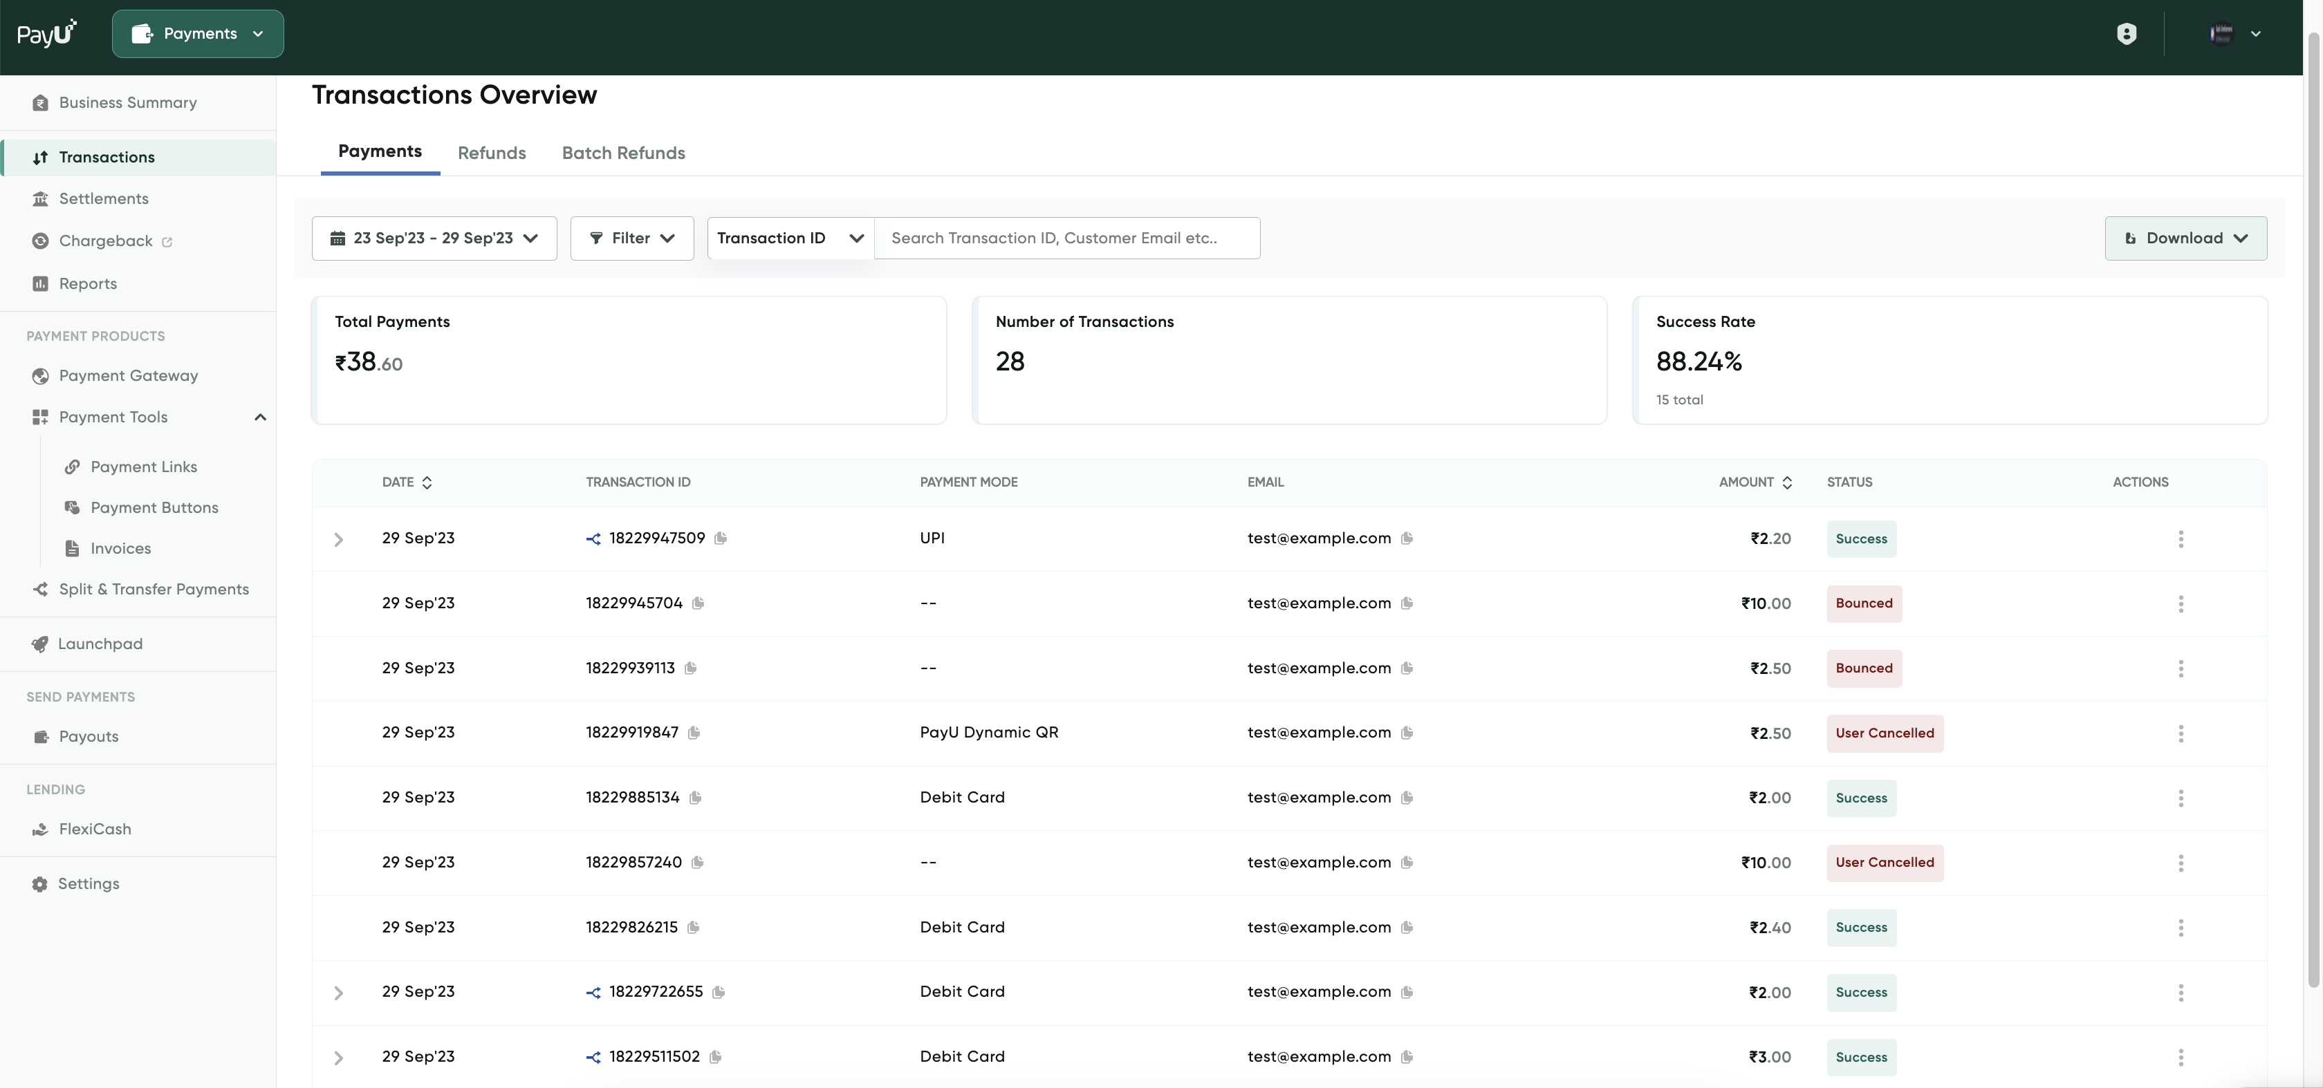The width and height of the screenshot is (2323, 1088).
Task: Switch to the Refunds tab
Action: pyautogui.click(x=492, y=153)
